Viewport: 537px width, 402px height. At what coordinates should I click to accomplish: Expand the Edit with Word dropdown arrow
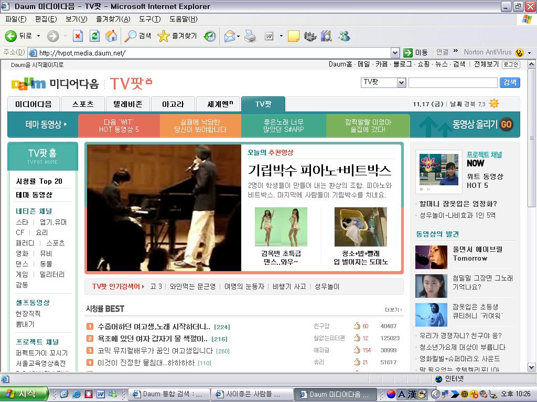281,36
